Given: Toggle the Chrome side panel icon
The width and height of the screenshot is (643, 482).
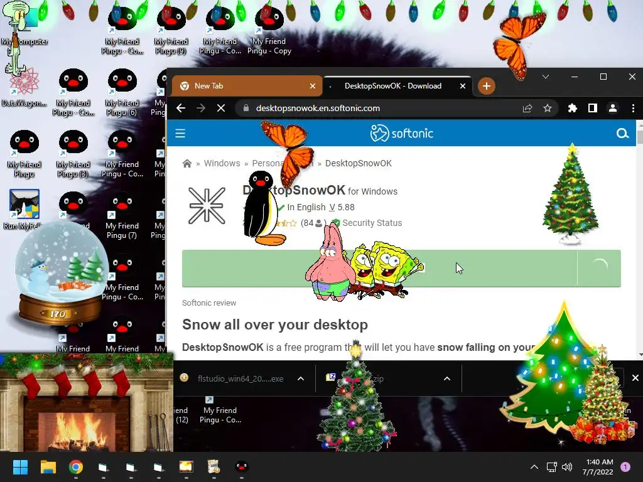Looking at the screenshot, I should click(593, 108).
